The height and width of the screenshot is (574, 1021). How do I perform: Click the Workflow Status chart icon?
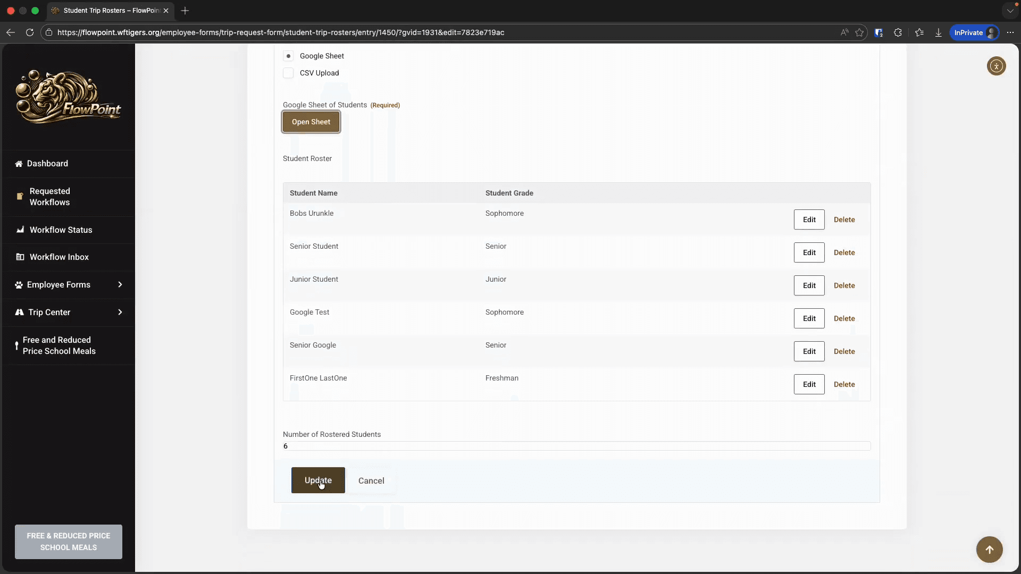point(20,230)
